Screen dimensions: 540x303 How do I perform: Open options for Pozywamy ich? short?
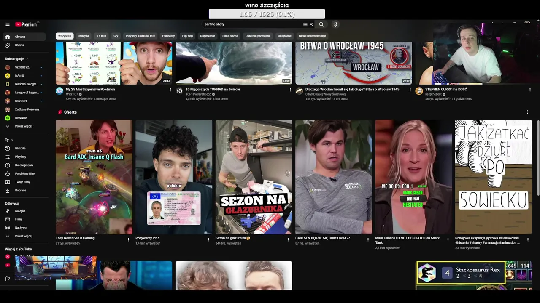point(208,239)
